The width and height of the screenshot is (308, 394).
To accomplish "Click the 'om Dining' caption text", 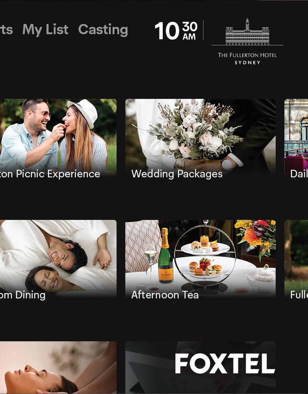I will click(x=23, y=295).
